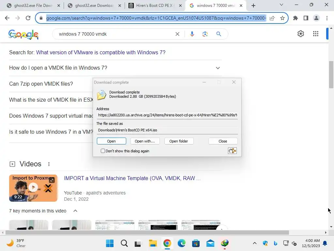Screen dimensions: 334x251
Task: Open Windows Security tray icon
Action: click(x=265, y=243)
